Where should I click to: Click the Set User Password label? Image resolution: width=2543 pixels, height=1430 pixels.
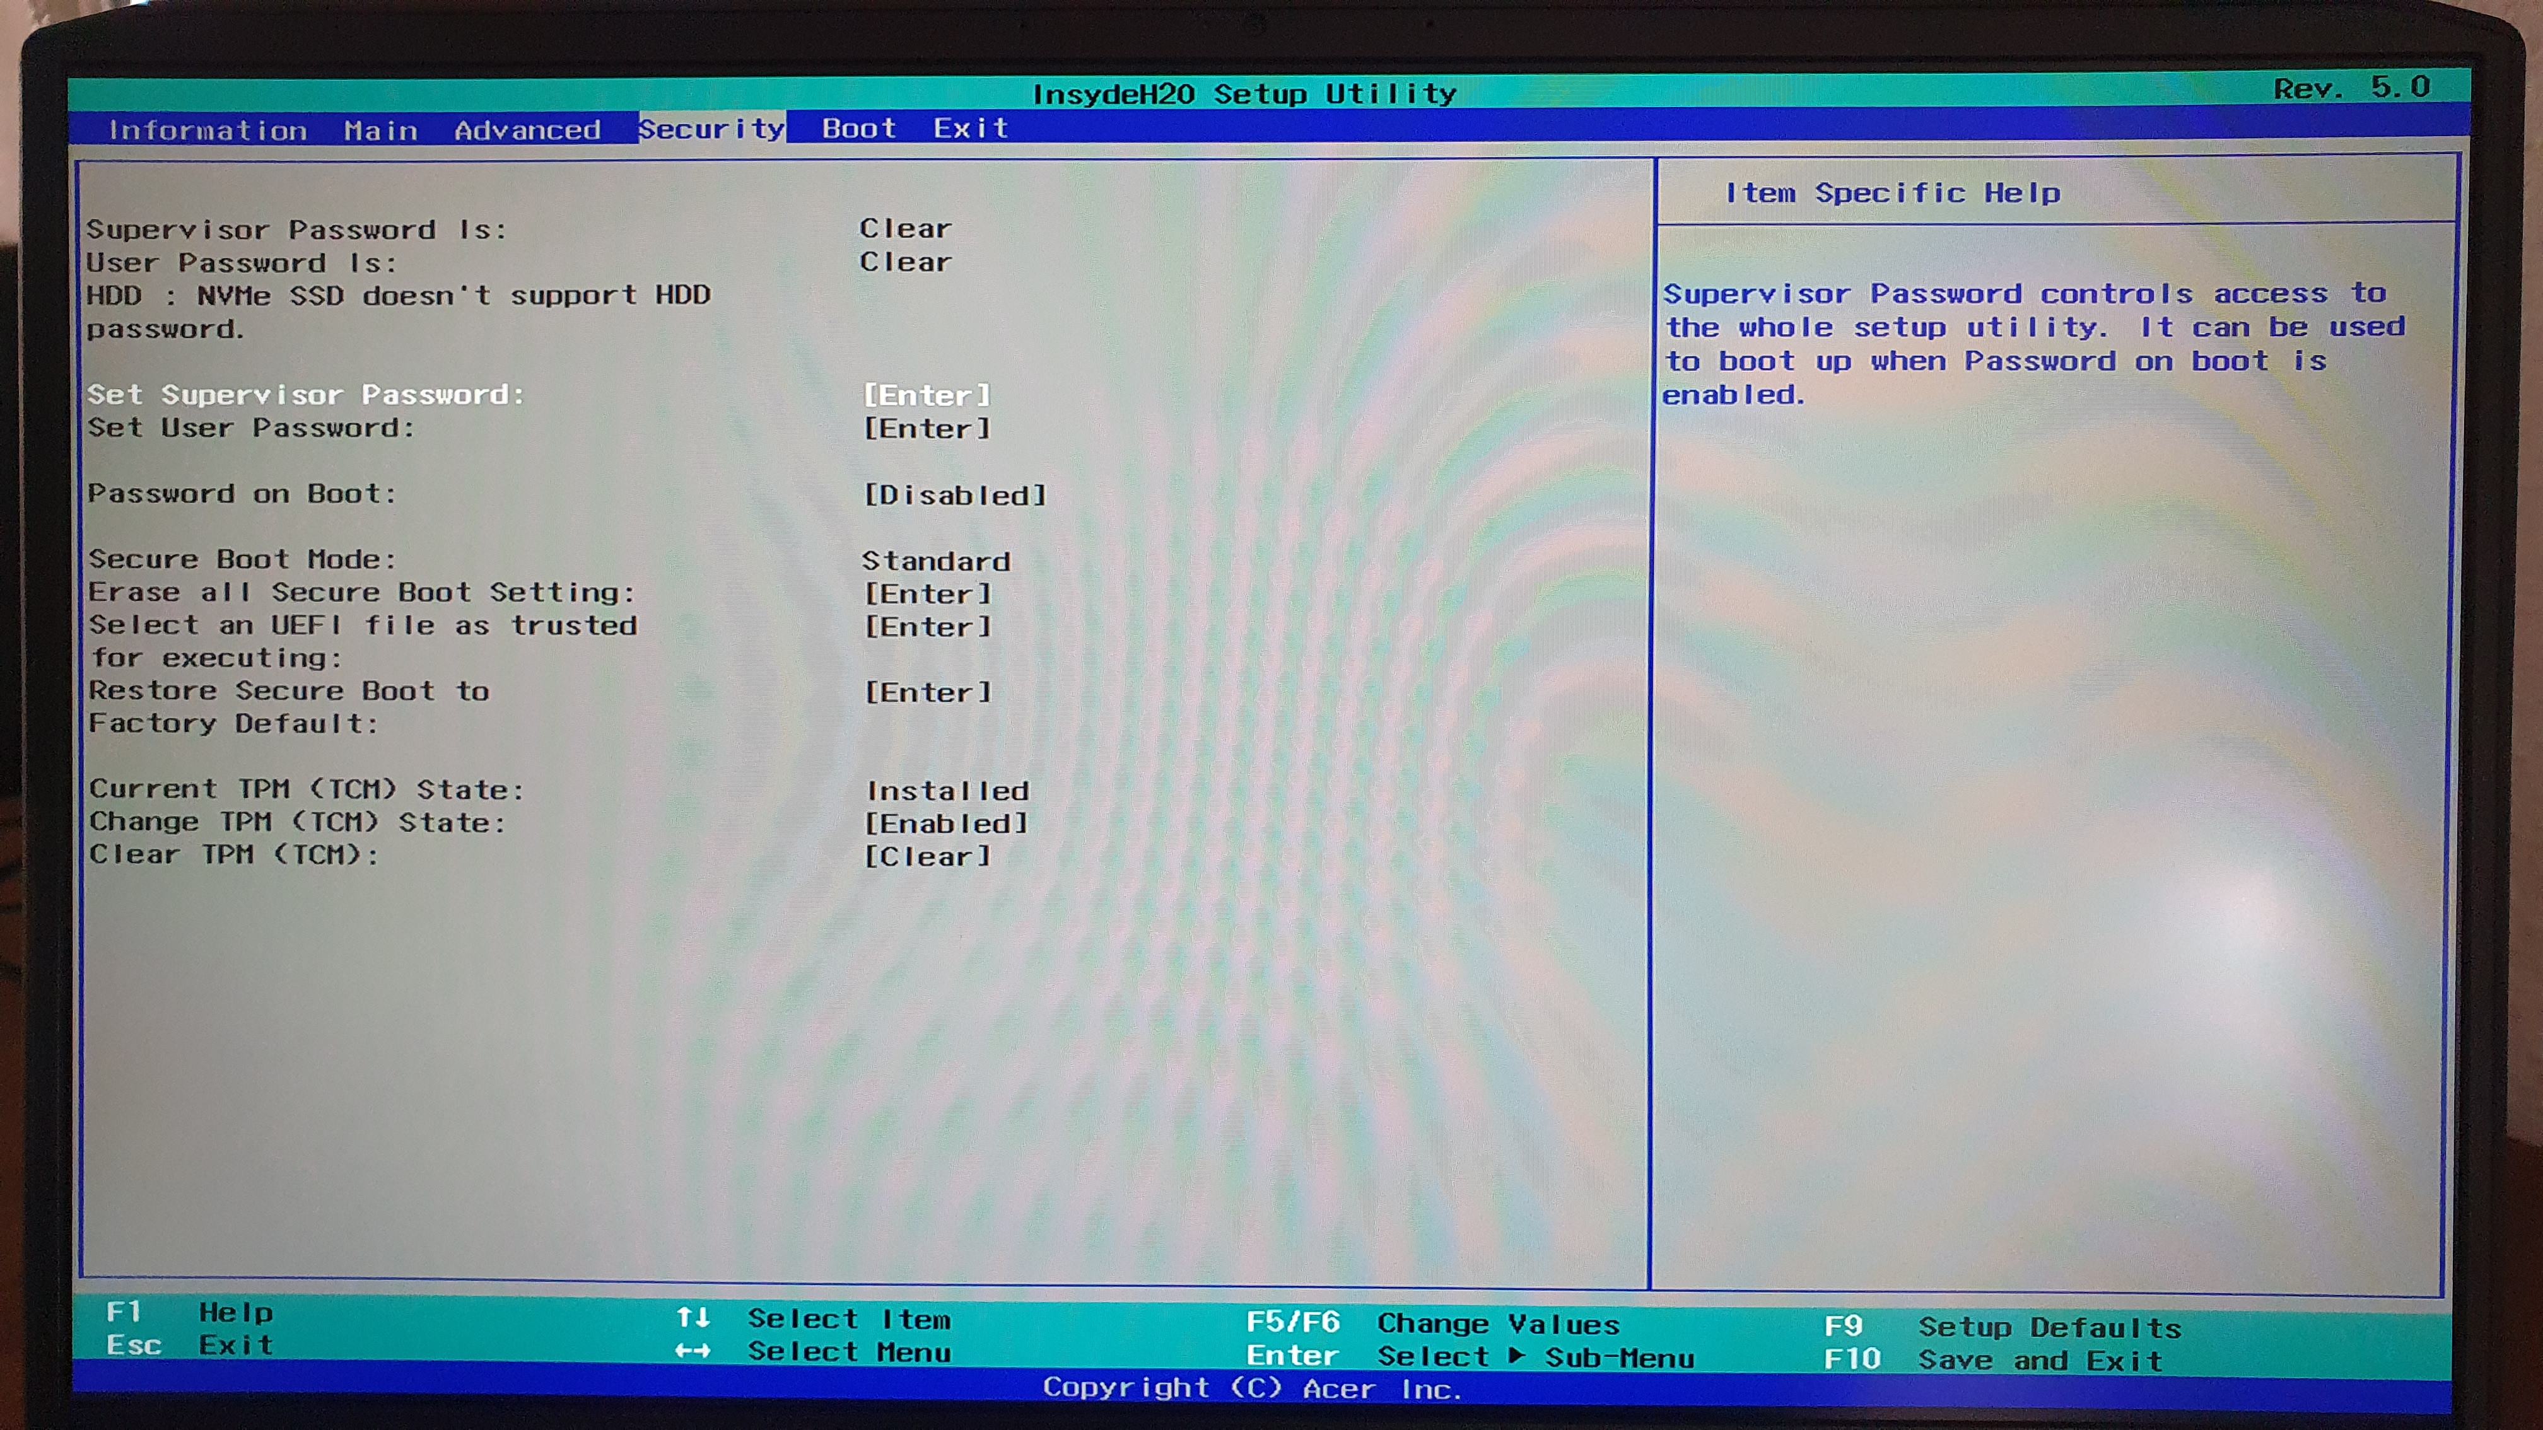pyautogui.click(x=251, y=427)
